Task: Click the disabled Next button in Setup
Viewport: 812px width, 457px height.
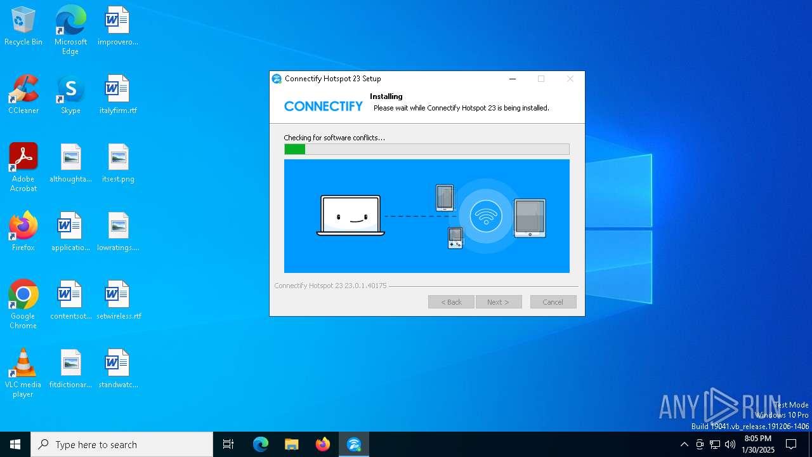Action: [499, 302]
